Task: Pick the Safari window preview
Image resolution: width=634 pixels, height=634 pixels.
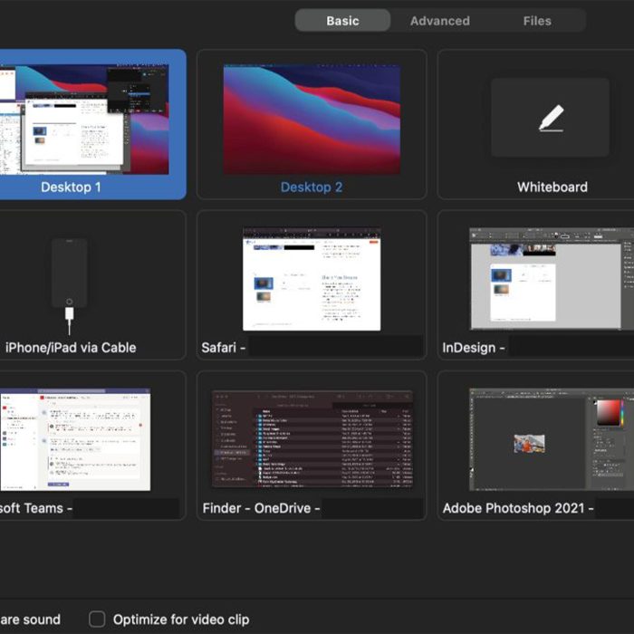Action: [312, 279]
